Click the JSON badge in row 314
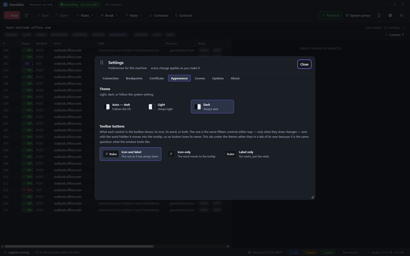The height and width of the screenshot is (256, 410). [x=204, y=203]
